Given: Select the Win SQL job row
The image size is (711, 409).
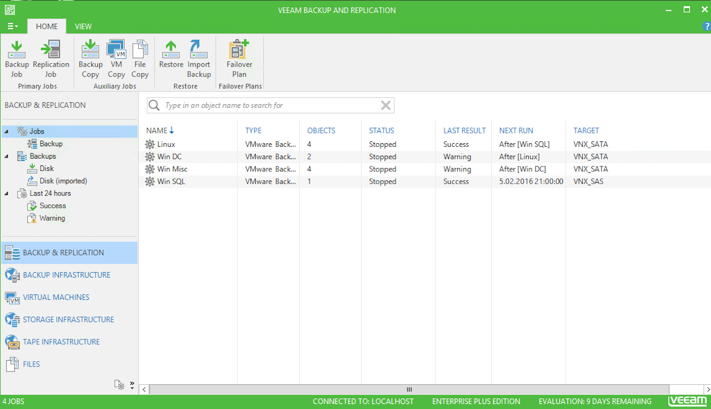Looking at the screenshot, I should pyautogui.click(x=425, y=181).
